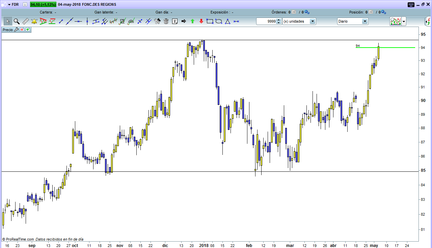The width and height of the screenshot is (432, 248).
Task: Toggle the vertical line drawing mode
Action: click(x=87, y=21)
